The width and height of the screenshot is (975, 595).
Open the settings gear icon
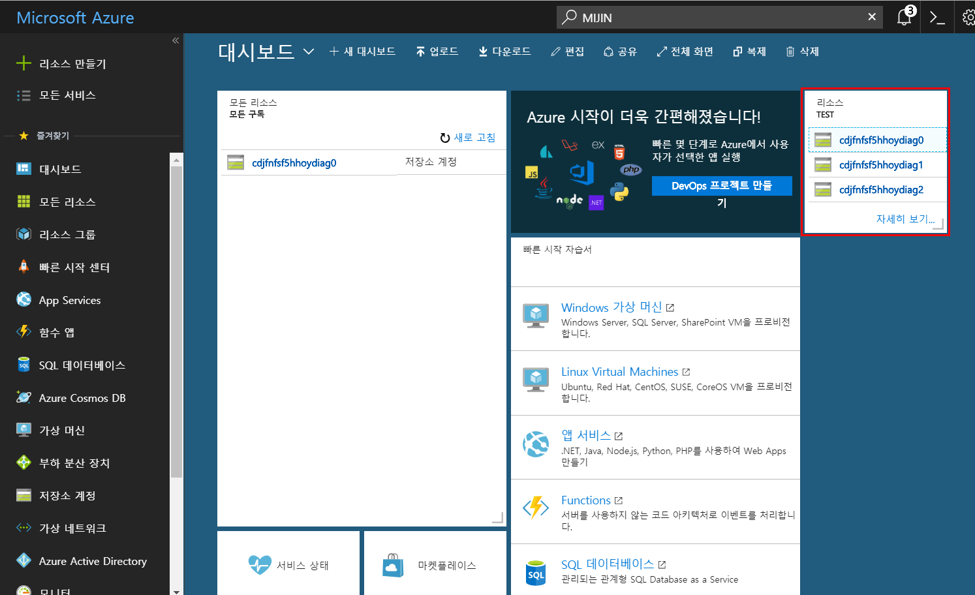click(968, 17)
